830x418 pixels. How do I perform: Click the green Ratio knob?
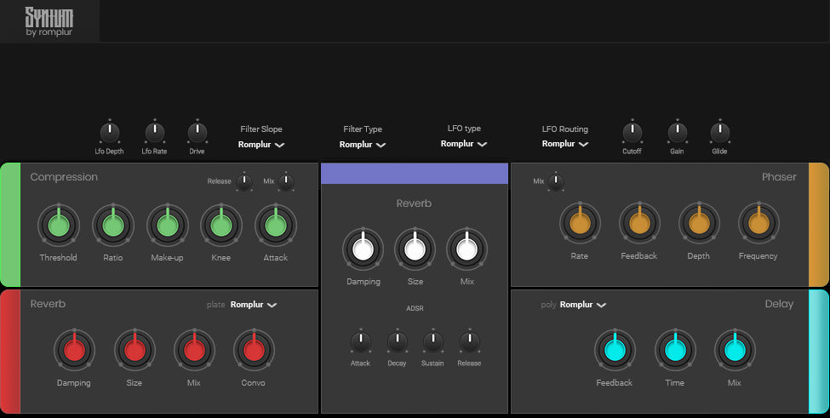113,226
